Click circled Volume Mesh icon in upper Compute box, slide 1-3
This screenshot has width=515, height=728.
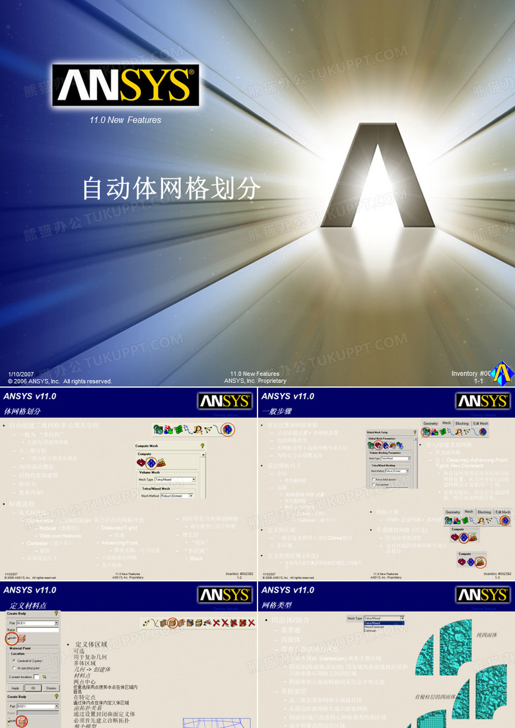click(464, 538)
